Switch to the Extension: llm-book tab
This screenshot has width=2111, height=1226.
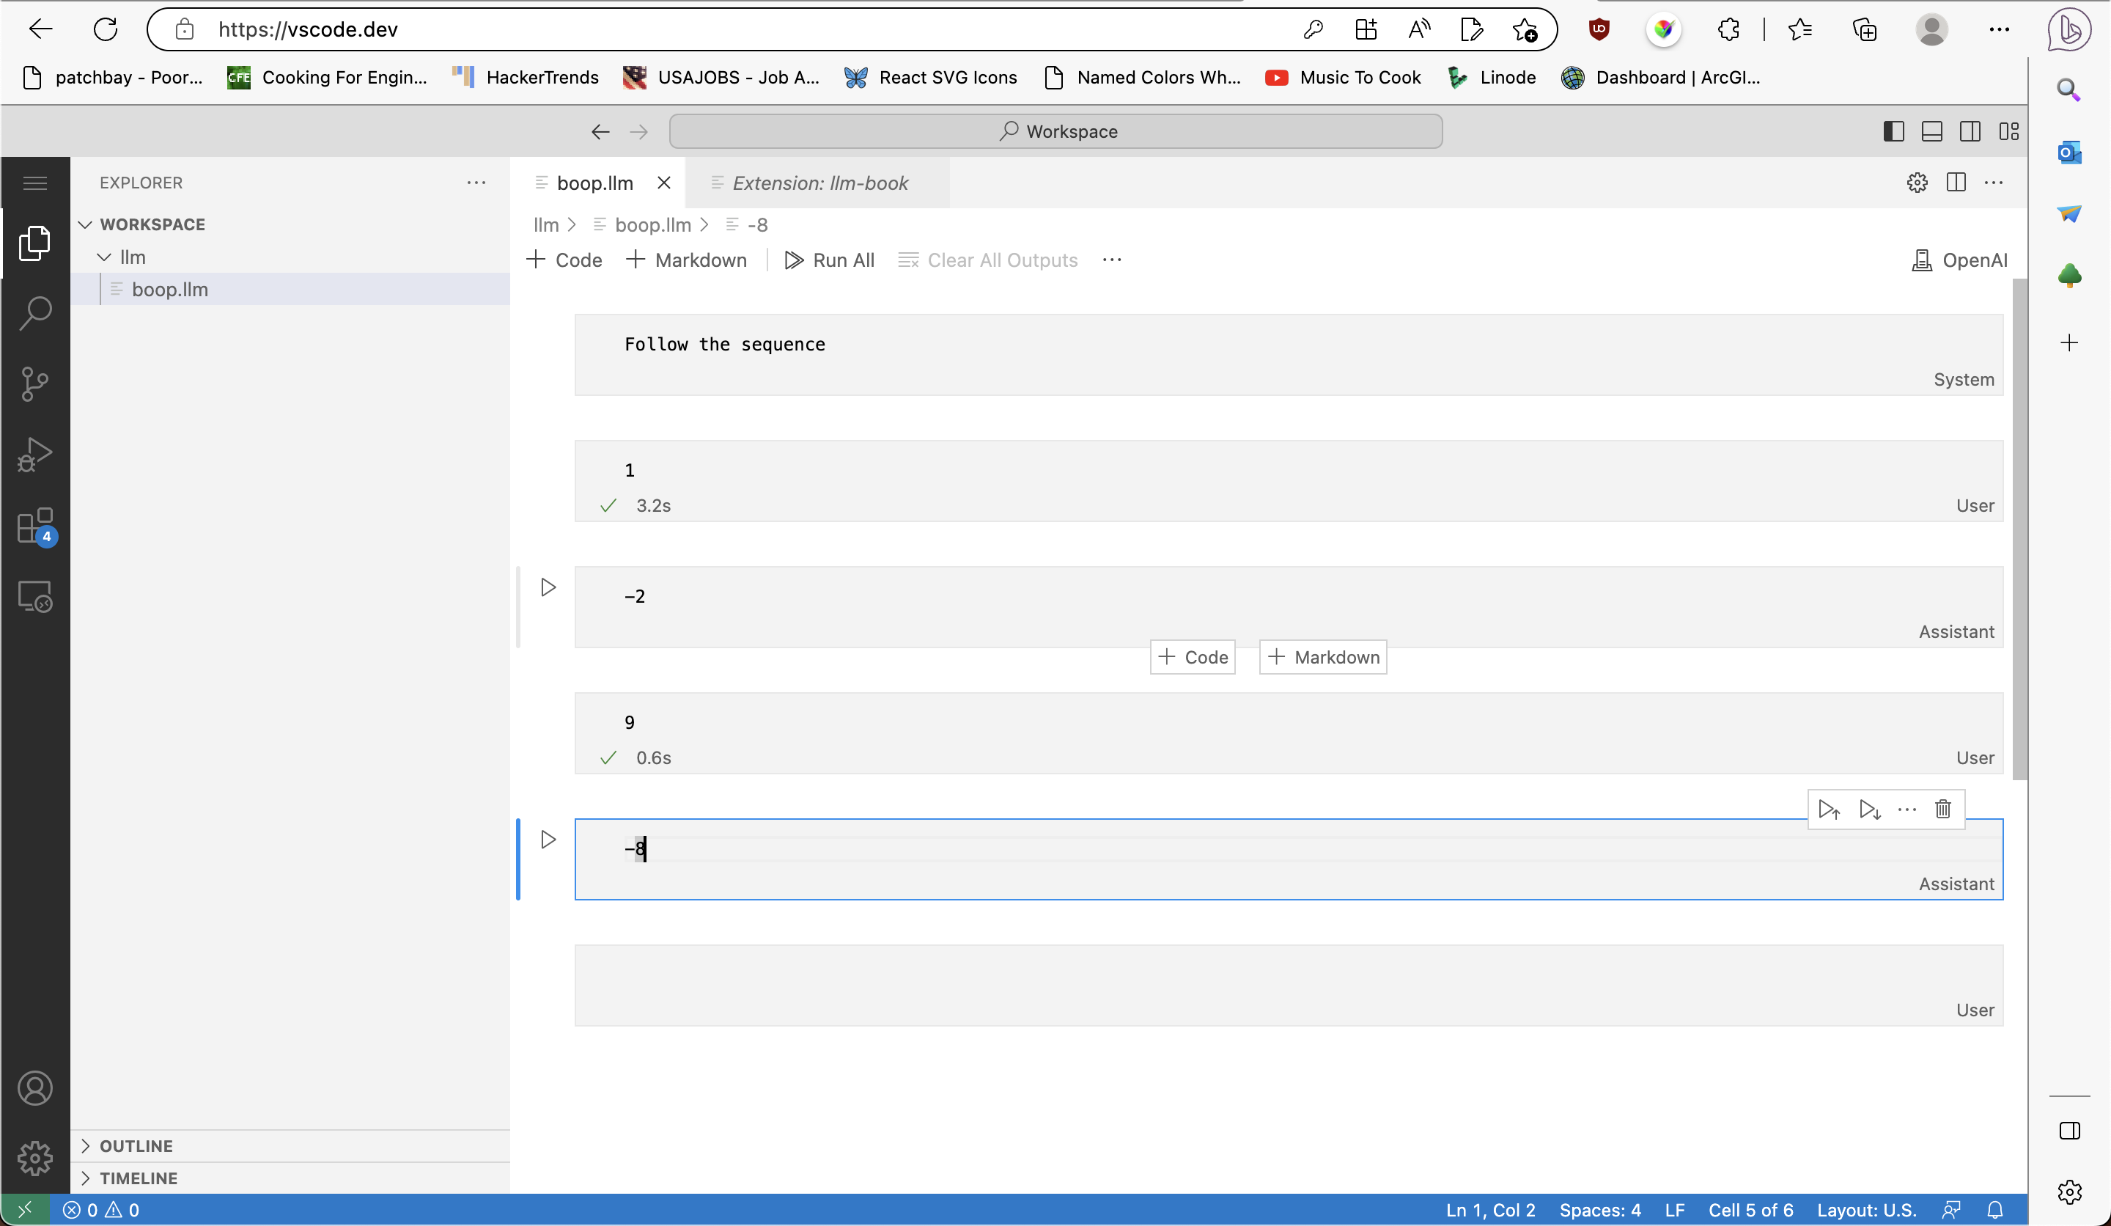tap(819, 183)
